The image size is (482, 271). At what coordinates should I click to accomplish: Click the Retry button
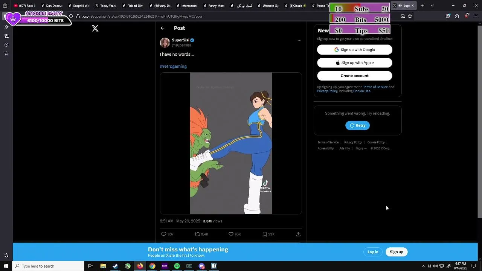click(x=357, y=125)
